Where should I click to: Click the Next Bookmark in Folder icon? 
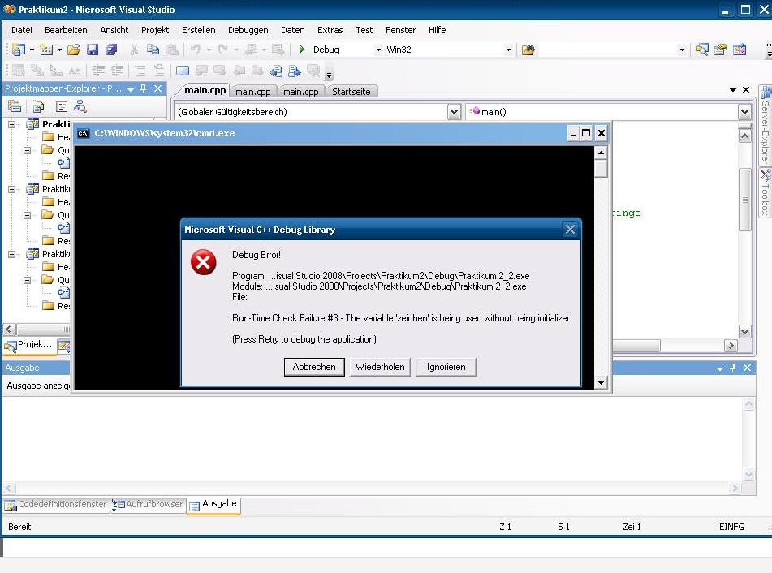(x=257, y=71)
